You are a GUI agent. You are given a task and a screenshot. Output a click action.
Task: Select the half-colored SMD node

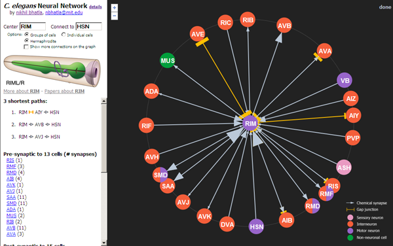click(160, 175)
